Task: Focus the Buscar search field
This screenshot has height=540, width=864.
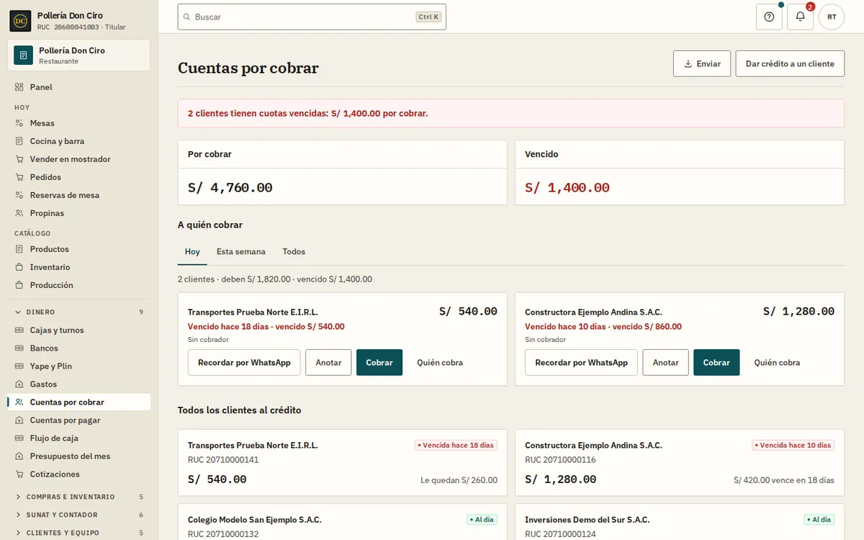Action: (312, 17)
